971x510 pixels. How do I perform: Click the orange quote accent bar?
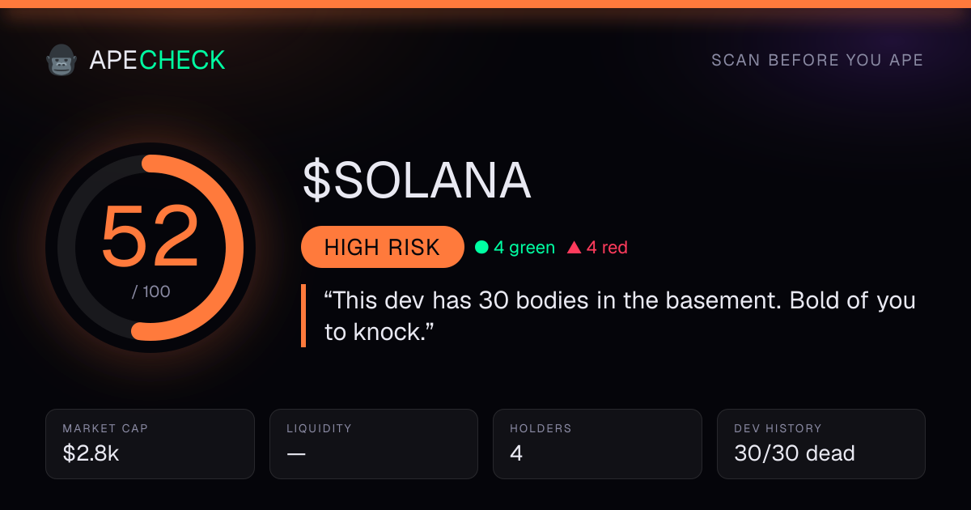click(303, 316)
